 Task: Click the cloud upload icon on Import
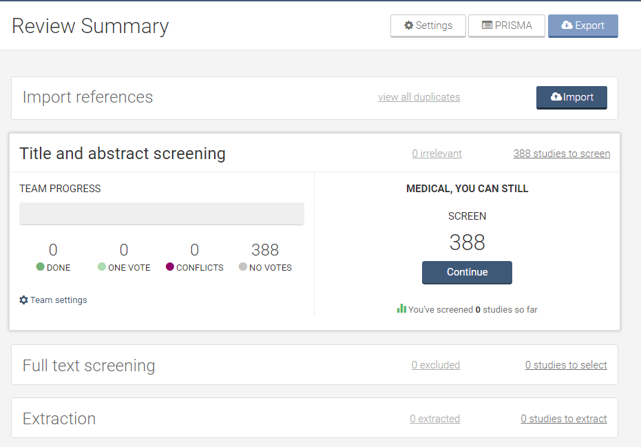(x=556, y=97)
